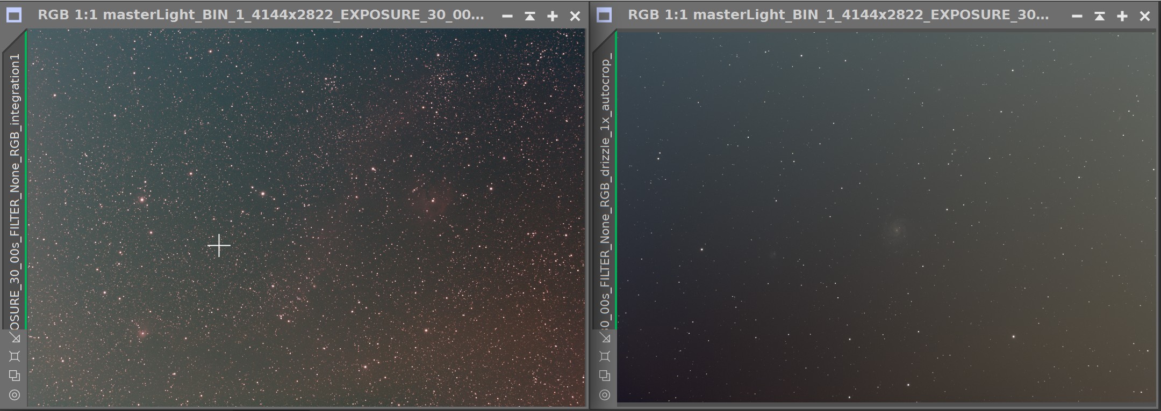The image size is (1161, 411).
Task: Close the drizzle autocrop image window
Action: pos(1145,16)
